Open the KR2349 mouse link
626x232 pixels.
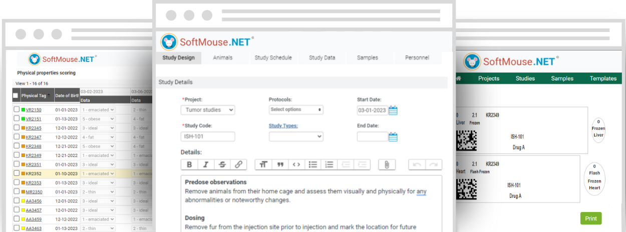(34, 155)
